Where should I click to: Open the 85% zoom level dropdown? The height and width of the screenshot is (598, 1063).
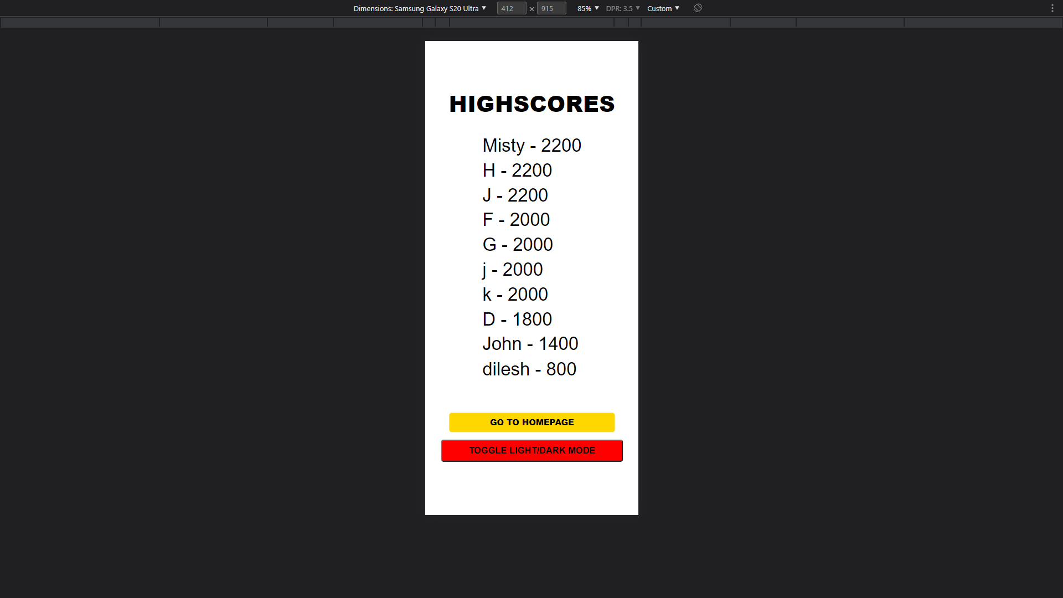coord(586,8)
